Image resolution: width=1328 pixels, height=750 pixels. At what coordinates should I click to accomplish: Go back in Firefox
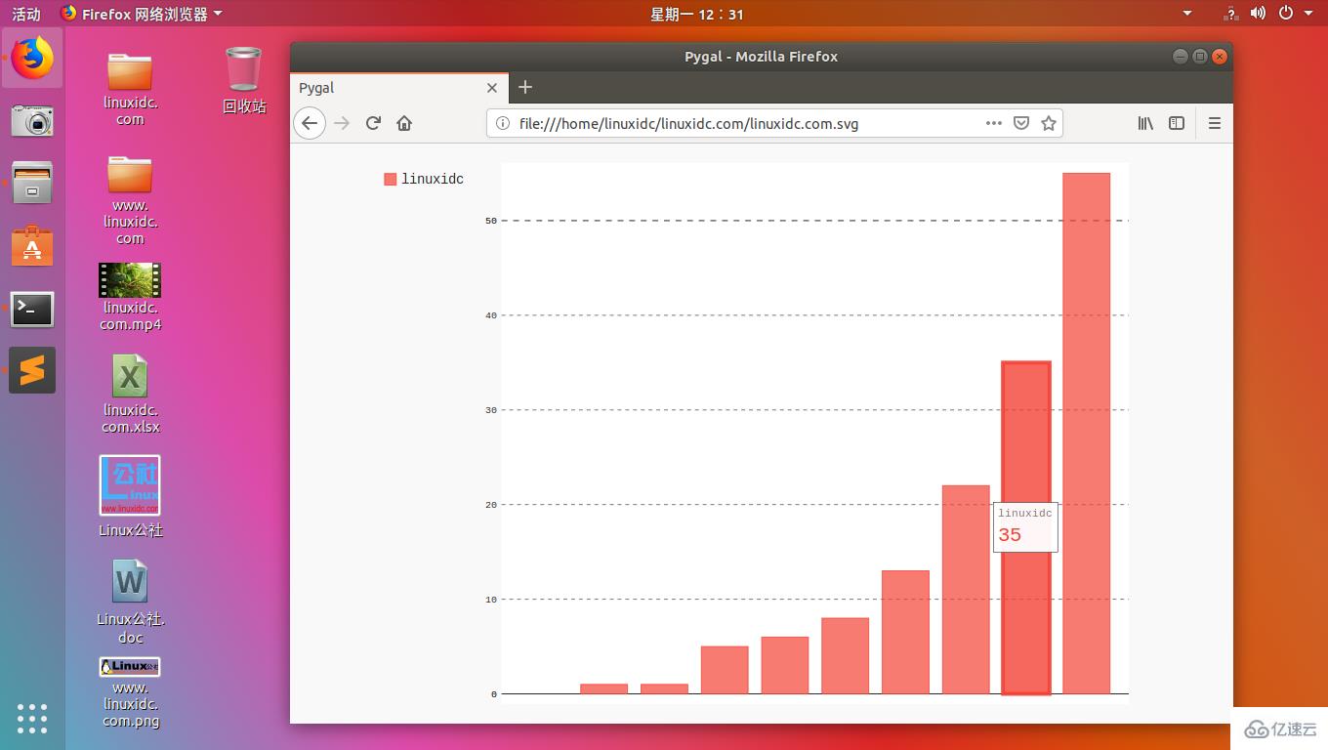(310, 123)
